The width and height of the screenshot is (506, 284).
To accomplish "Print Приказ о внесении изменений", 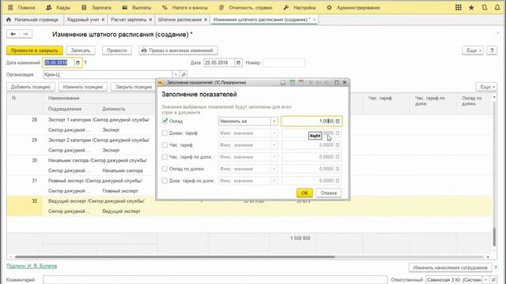I will click(178, 50).
